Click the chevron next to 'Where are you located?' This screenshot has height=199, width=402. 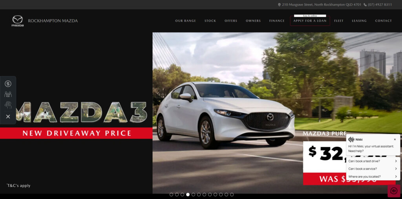tap(396, 177)
